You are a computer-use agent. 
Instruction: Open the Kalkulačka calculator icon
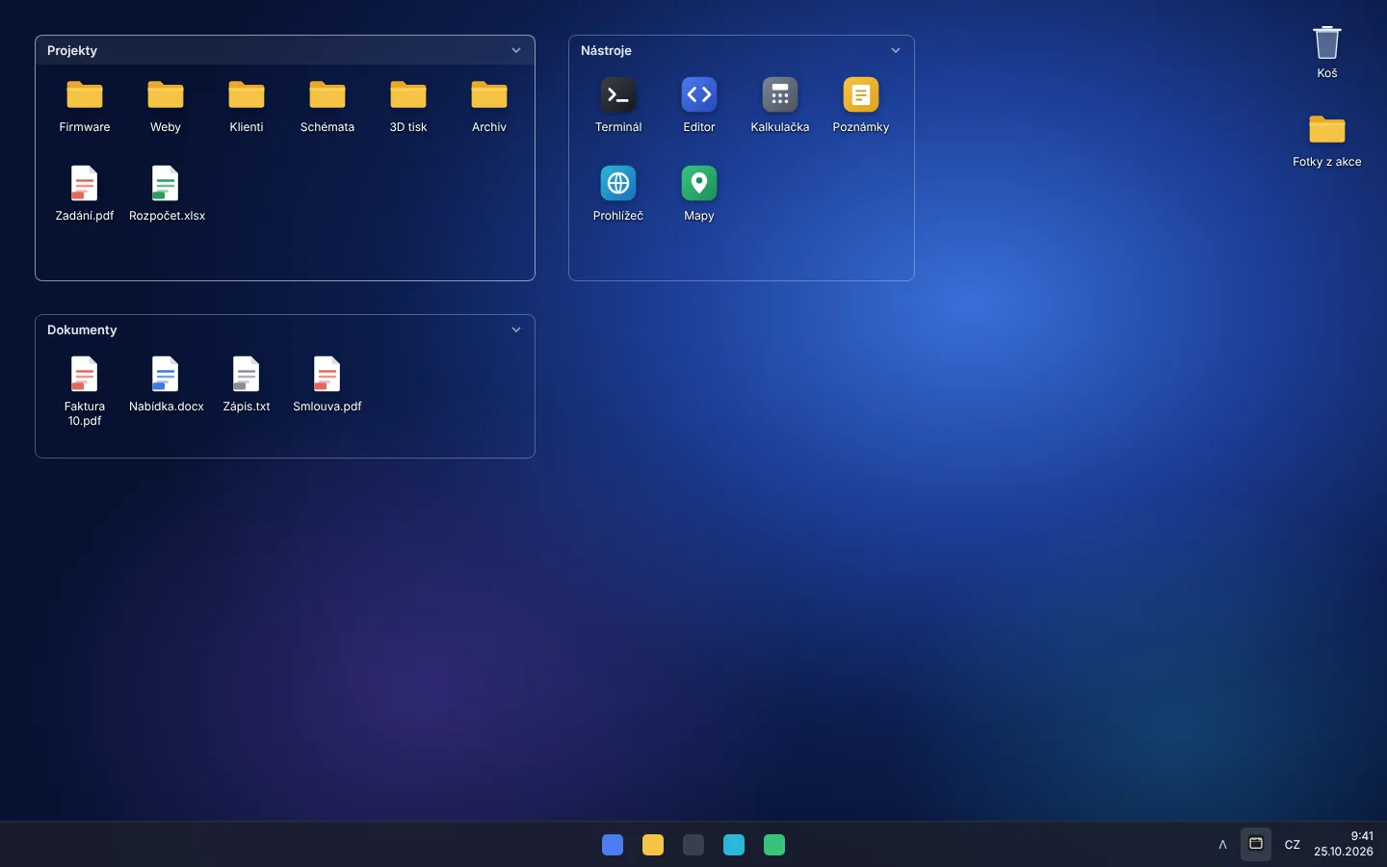pos(780,95)
